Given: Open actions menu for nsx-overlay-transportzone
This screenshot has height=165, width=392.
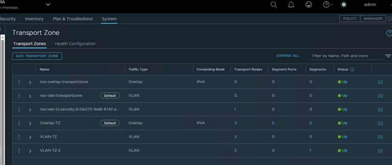Looking at the screenshot, I should pyautogui.click(x=19, y=82).
